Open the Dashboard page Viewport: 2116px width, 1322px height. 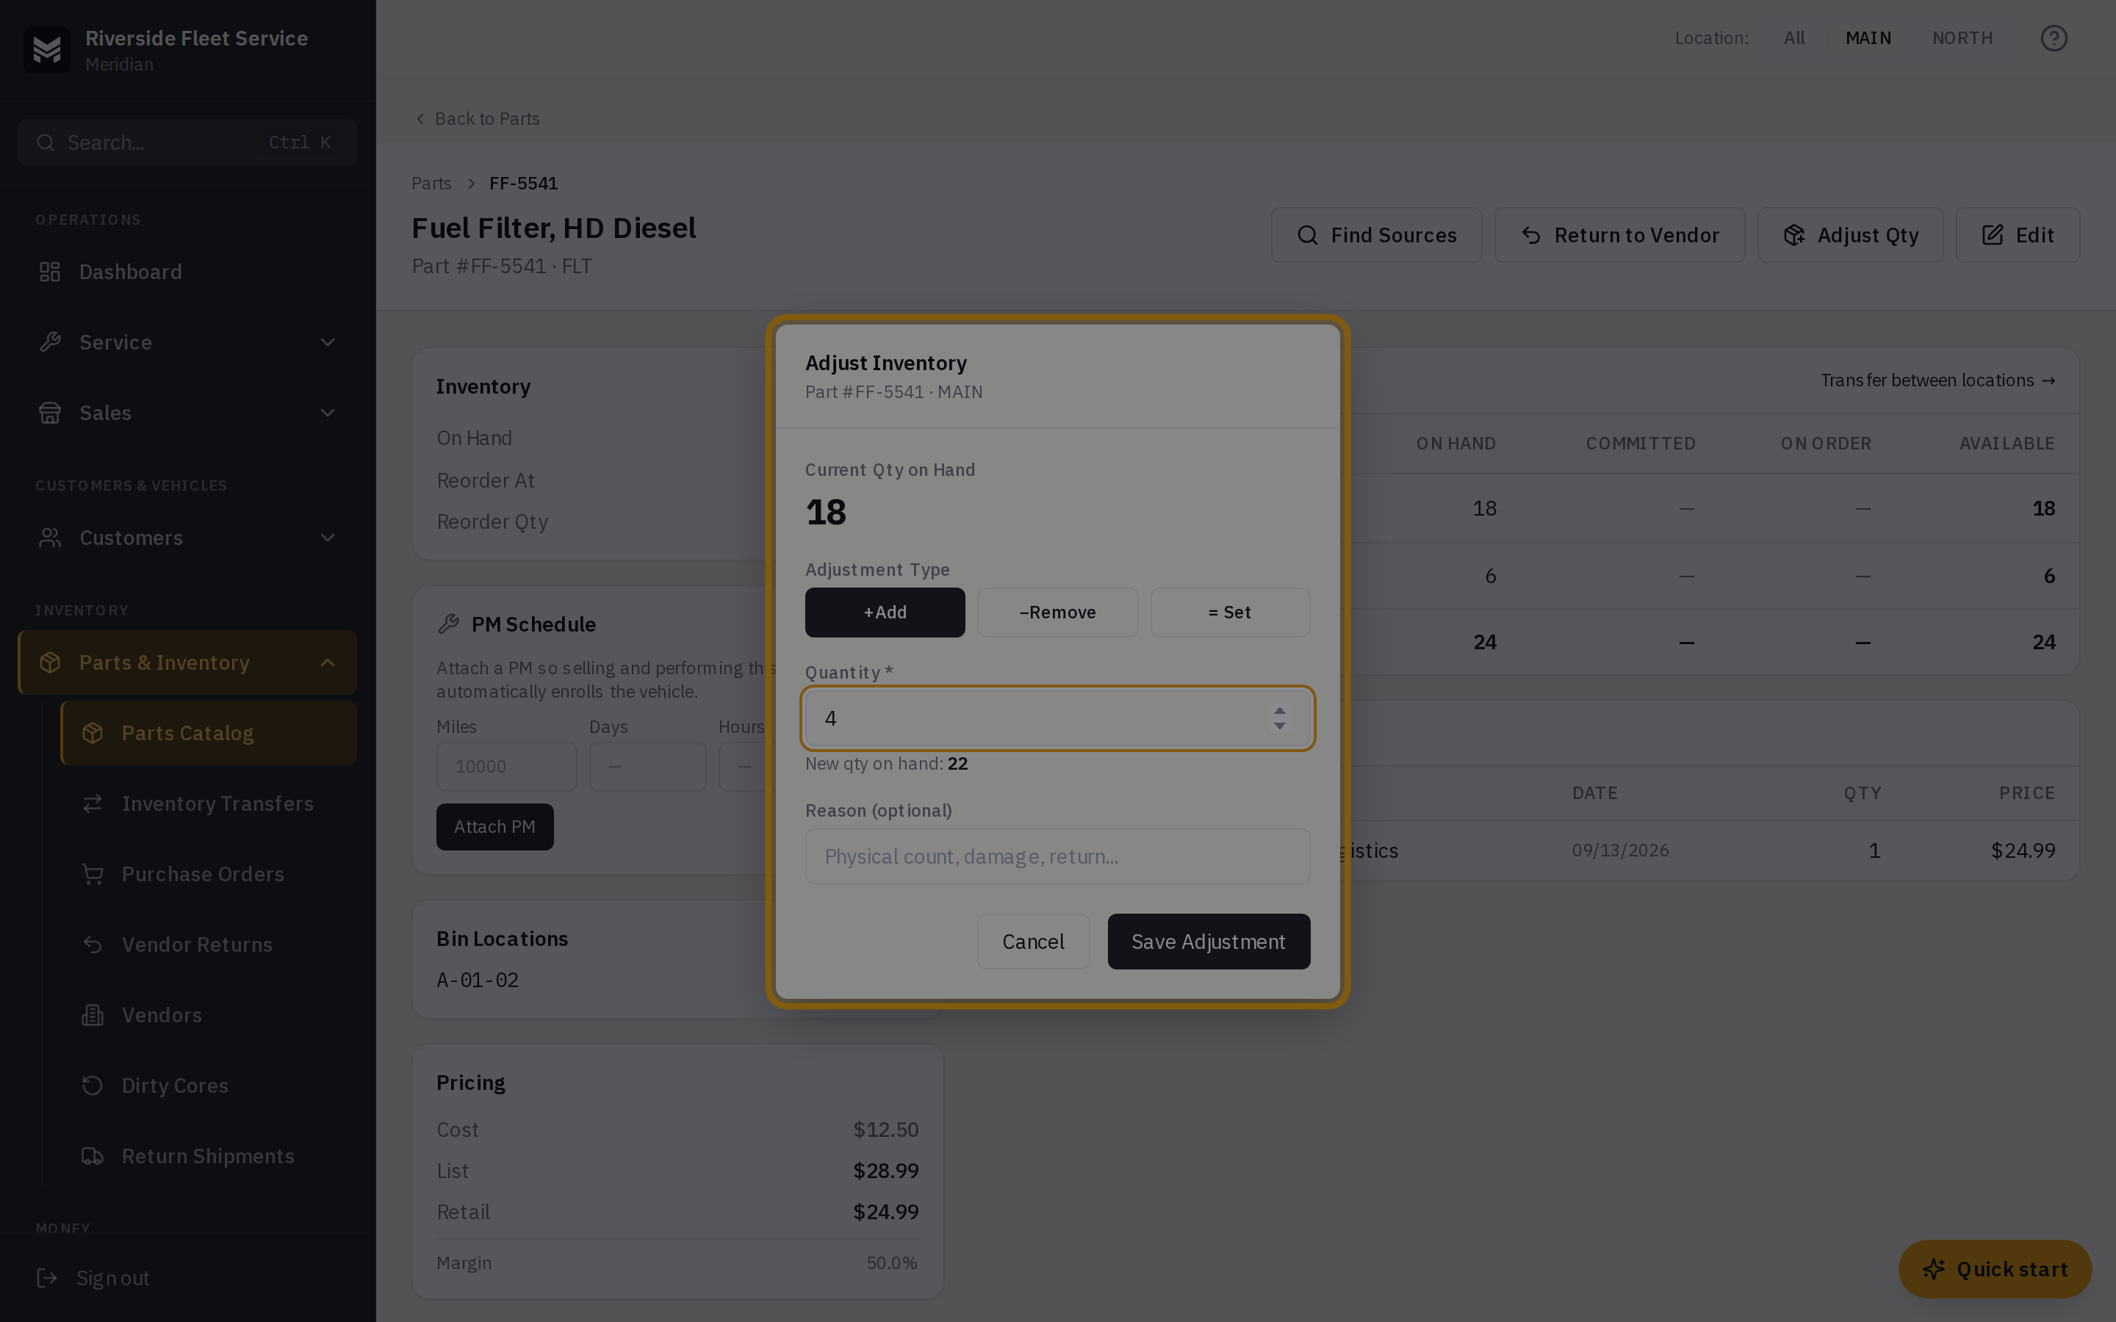[187, 272]
